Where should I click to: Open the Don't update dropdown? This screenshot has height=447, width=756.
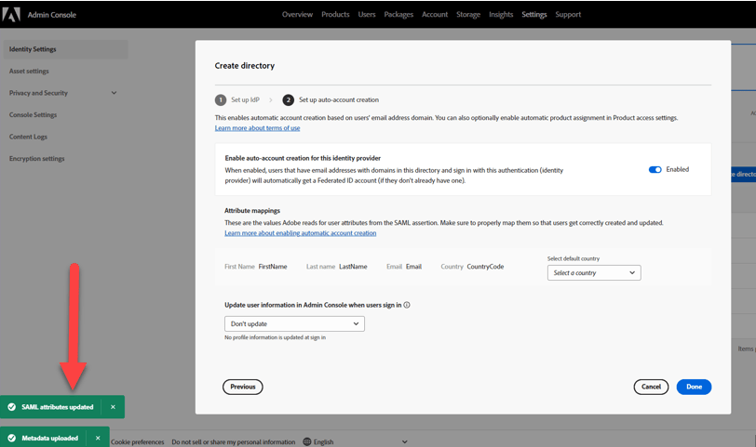294,323
